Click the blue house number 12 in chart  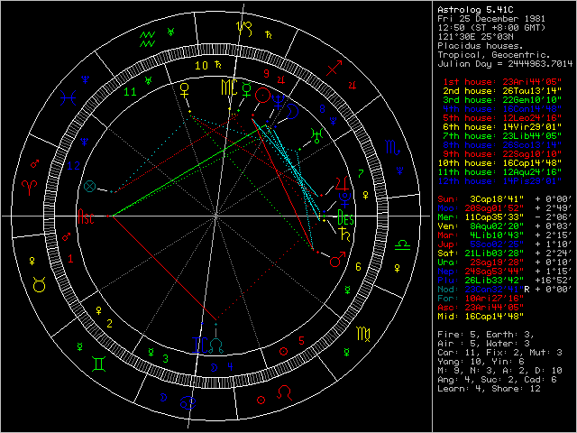[x=74, y=166]
